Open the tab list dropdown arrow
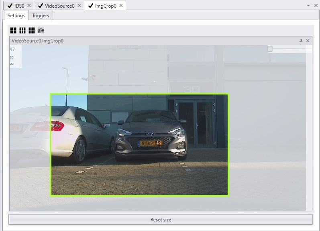The image size is (320, 231). [x=308, y=6]
